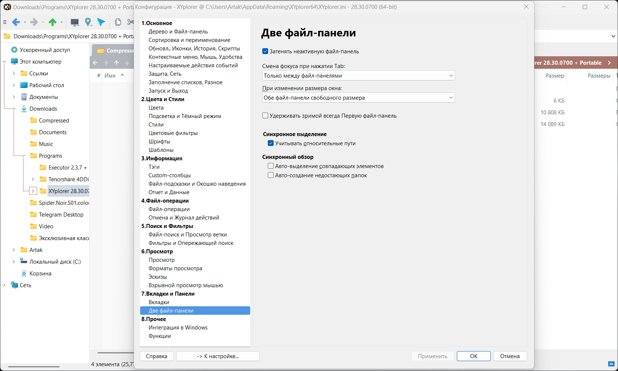Click the OK button
The width and height of the screenshot is (618, 371).
click(x=474, y=356)
